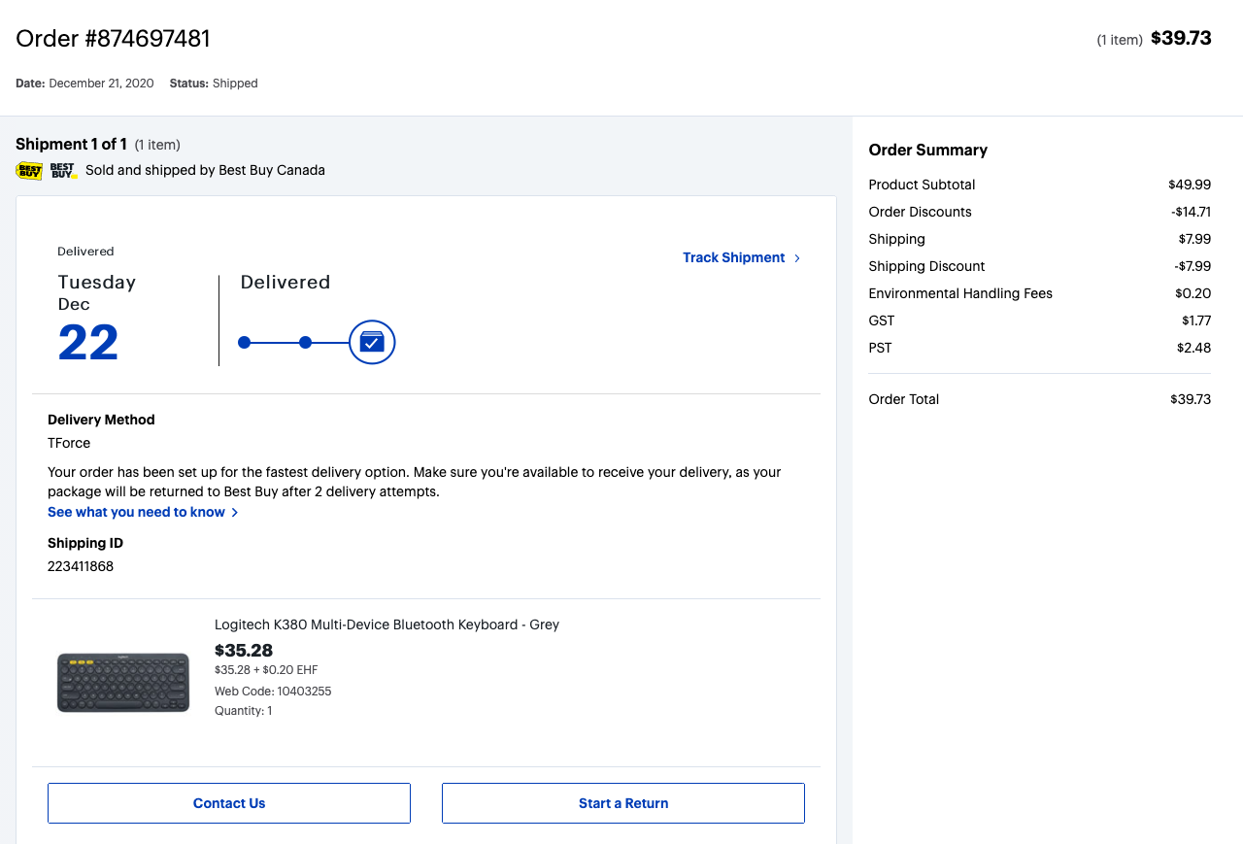The width and height of the screenshot is (1243, 844).
Task: Click the first shipment progress dot
Action: click(245, 342)
